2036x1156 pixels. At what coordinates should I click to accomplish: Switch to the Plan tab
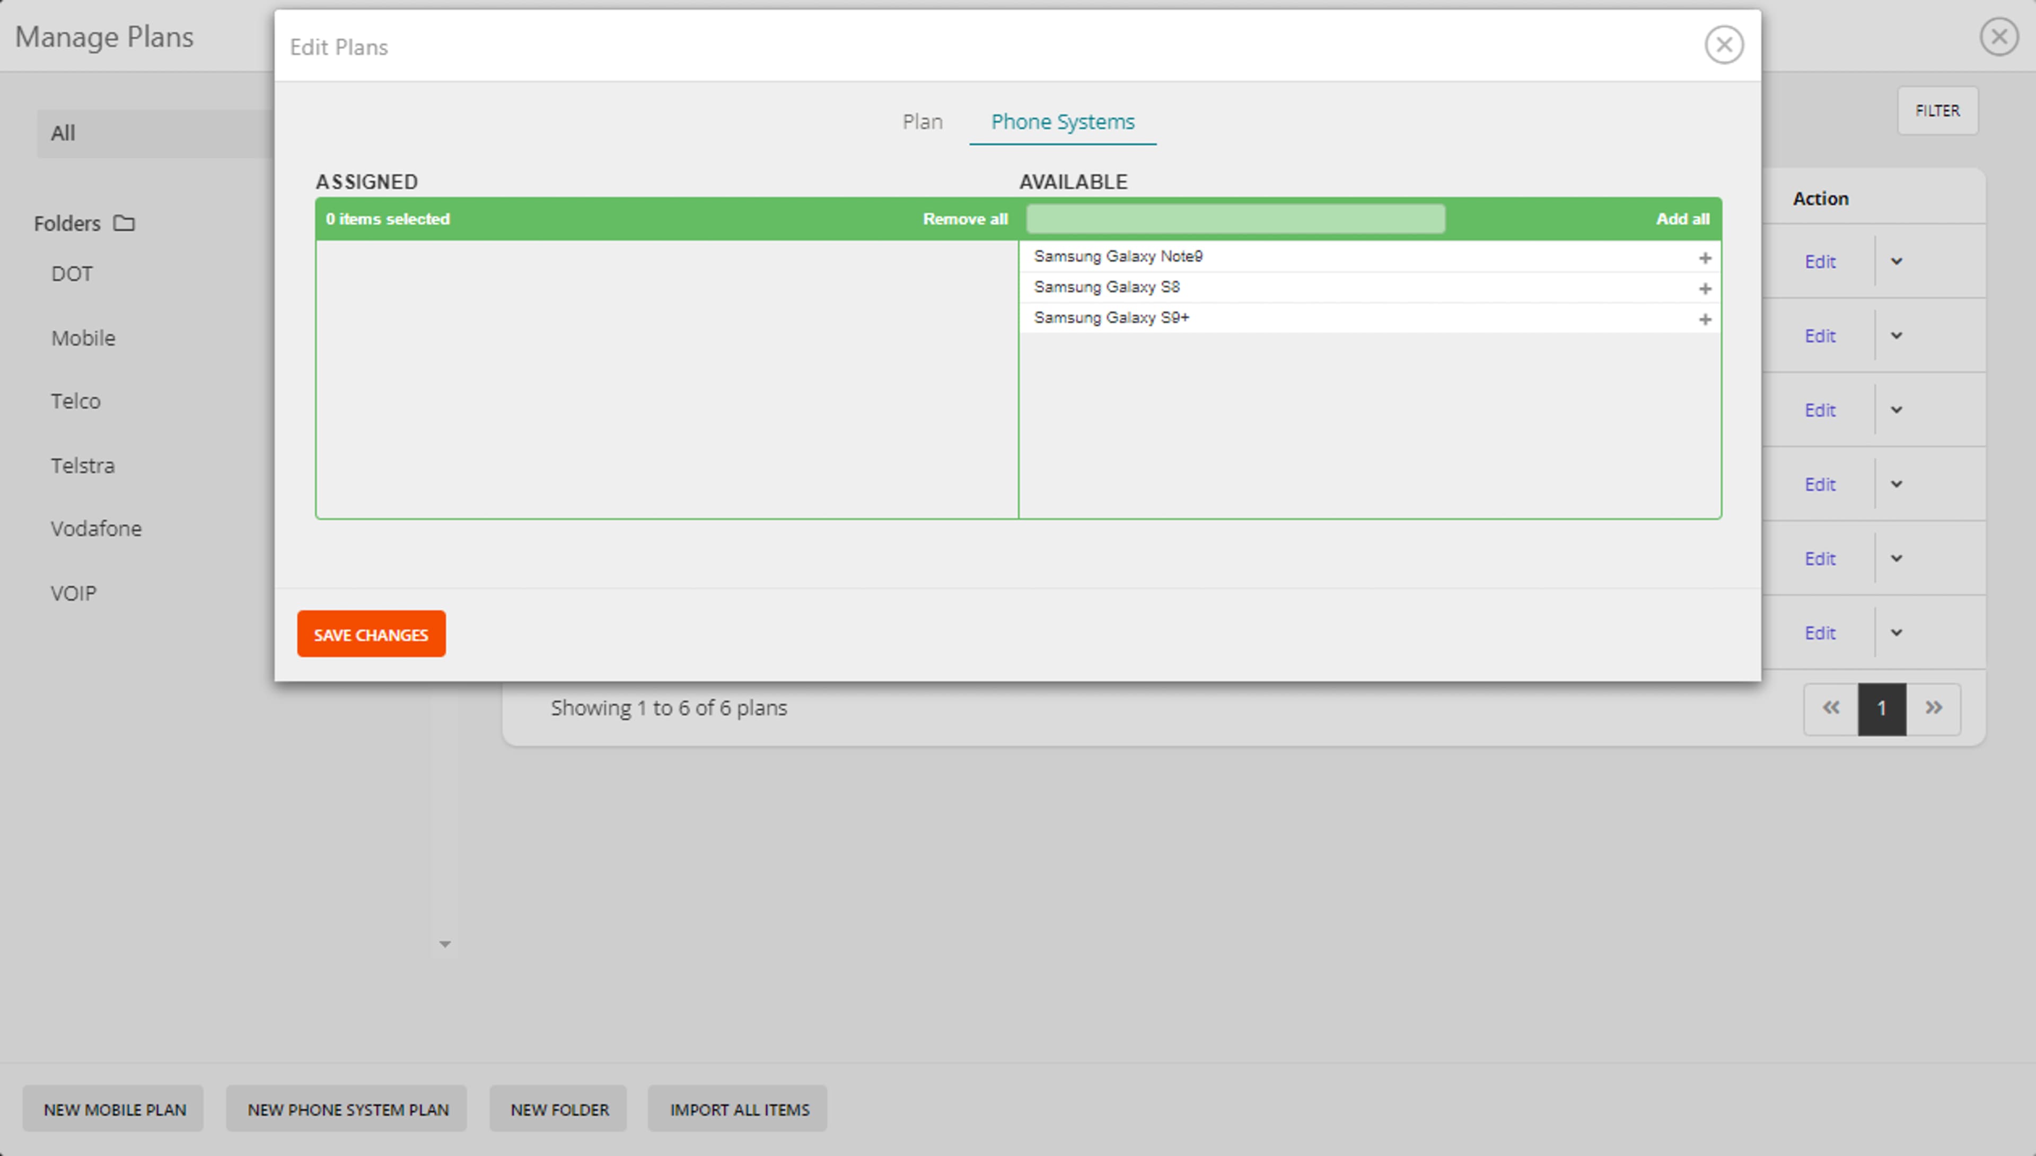pyautogui.click(x=922, y=121)
